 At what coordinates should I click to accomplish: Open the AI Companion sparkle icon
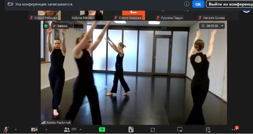(x=131, y=129)
